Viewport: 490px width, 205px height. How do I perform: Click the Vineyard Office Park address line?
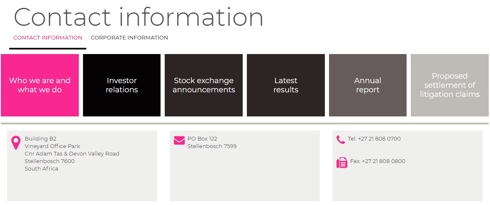(x=52, y=146)
